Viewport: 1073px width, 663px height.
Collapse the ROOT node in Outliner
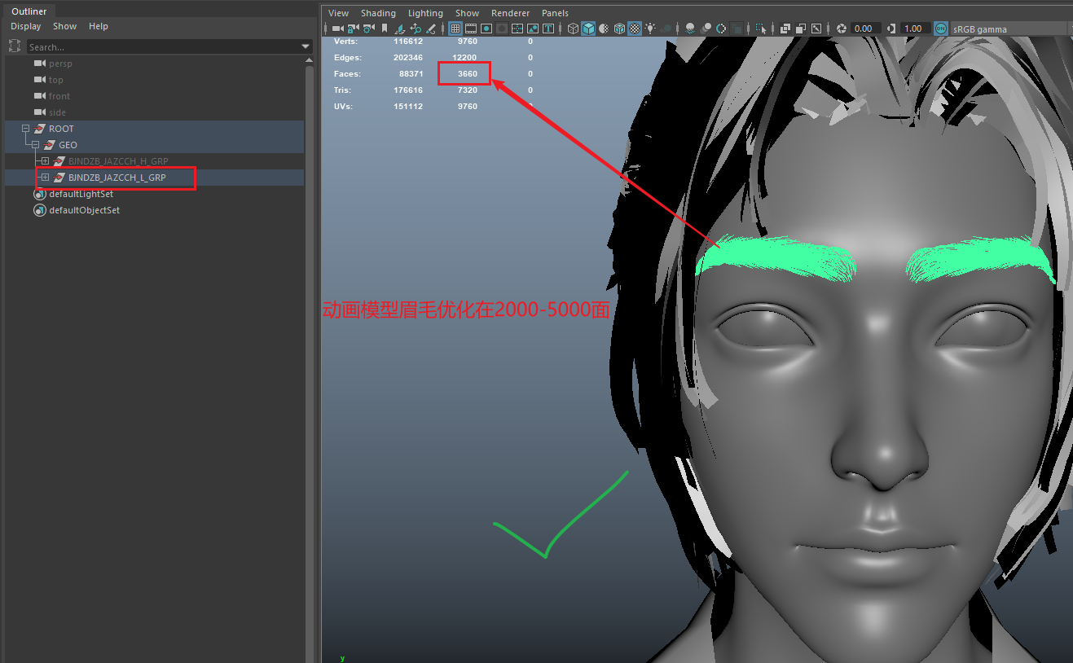(25, 129)
